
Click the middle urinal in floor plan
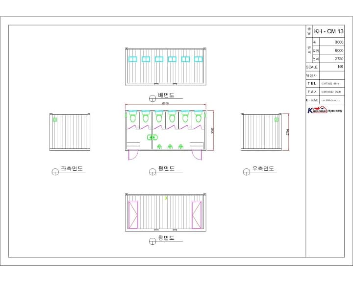(170, 147)
